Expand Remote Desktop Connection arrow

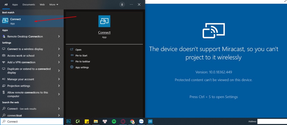[59, 37]
